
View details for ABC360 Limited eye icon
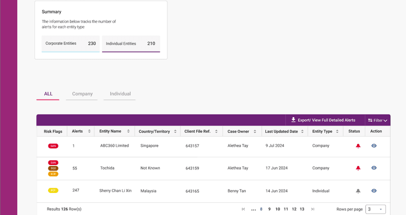point(374,145)
